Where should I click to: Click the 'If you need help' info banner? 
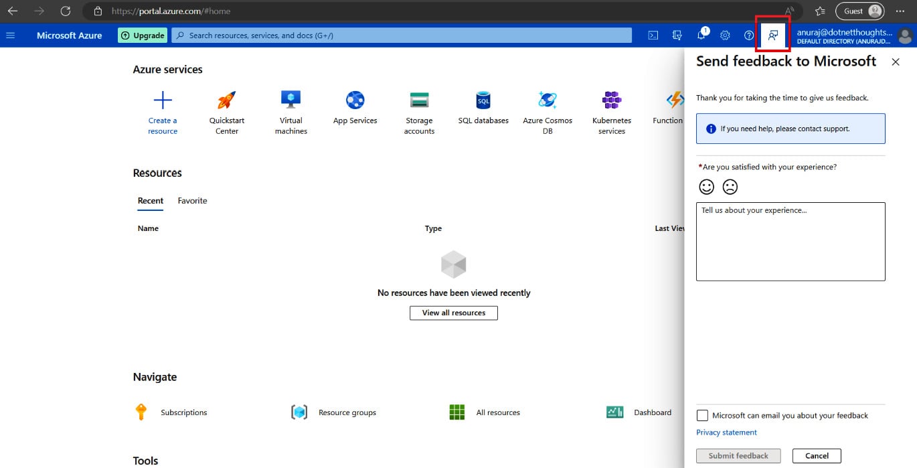point(790,129)
